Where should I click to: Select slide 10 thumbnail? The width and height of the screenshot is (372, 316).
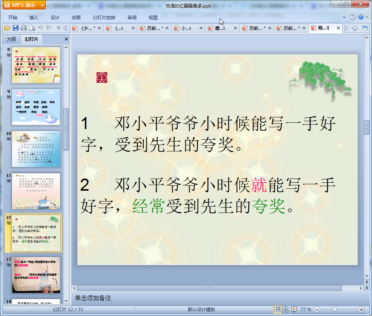pos(36,149)
